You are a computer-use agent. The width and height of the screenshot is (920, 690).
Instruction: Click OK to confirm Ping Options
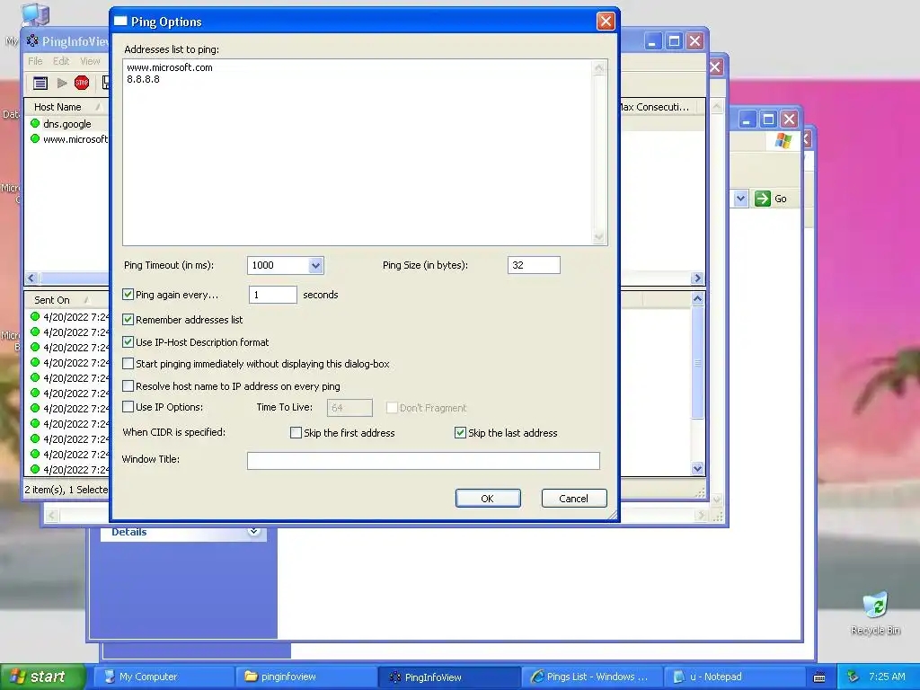tap(488, 498)
